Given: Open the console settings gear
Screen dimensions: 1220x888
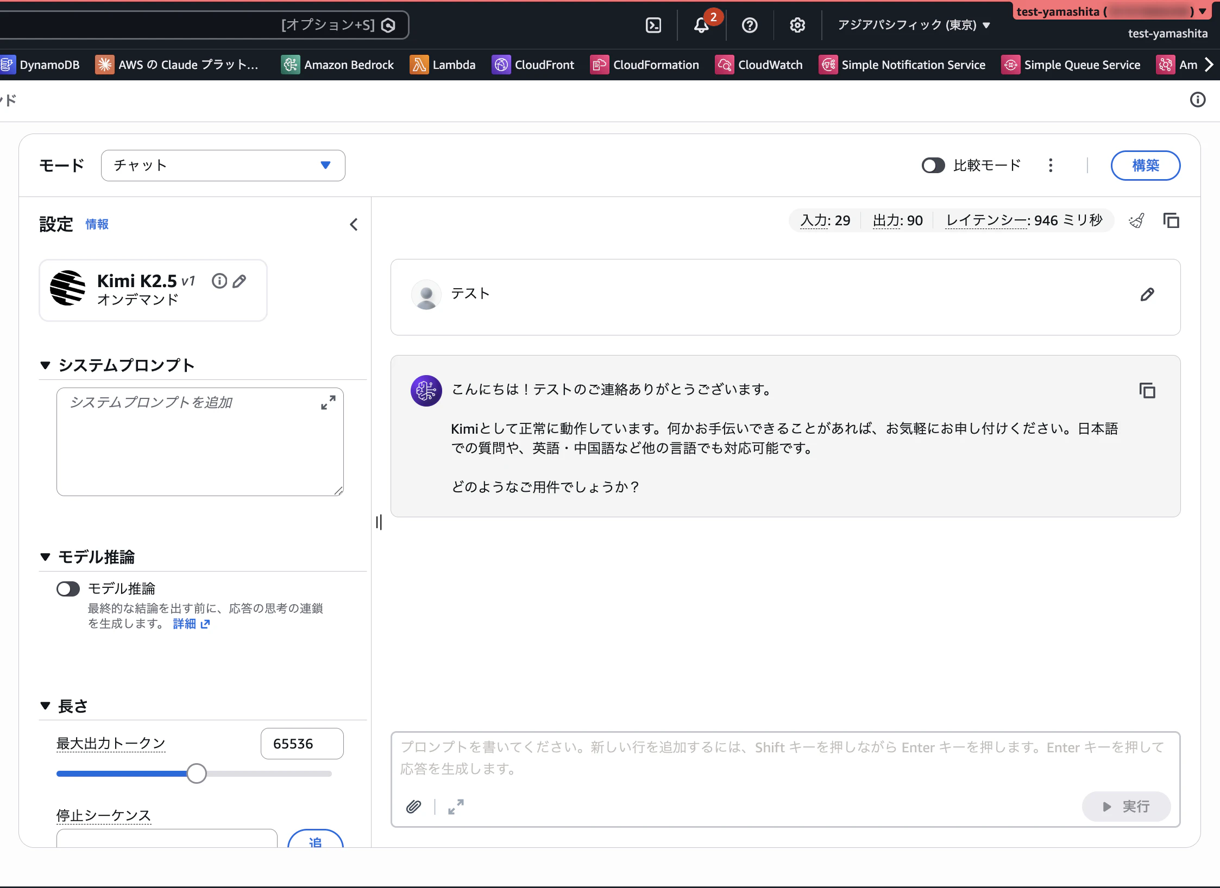Looking at the screenshot, I should (797, 25).
